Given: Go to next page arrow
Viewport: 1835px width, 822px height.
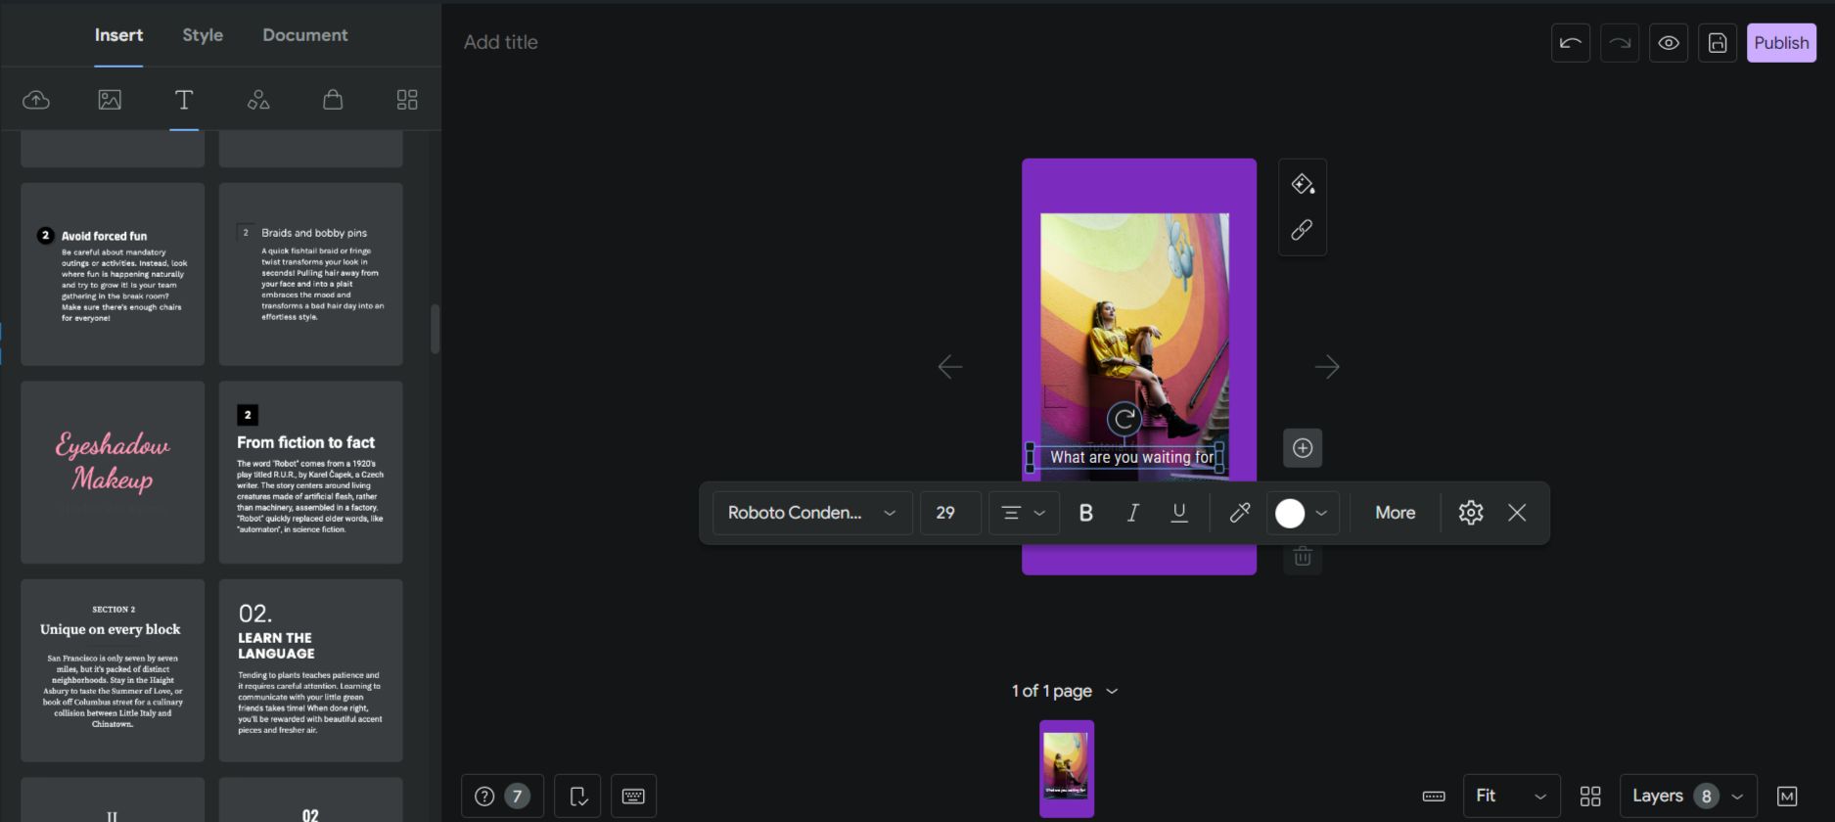Looking at the screenshot, I should pyautogui.click(x=1327, y=367).
